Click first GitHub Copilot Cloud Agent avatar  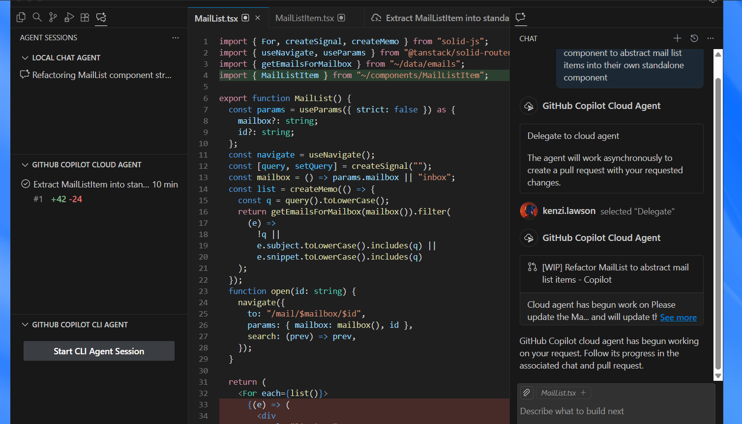coord(529,106)
